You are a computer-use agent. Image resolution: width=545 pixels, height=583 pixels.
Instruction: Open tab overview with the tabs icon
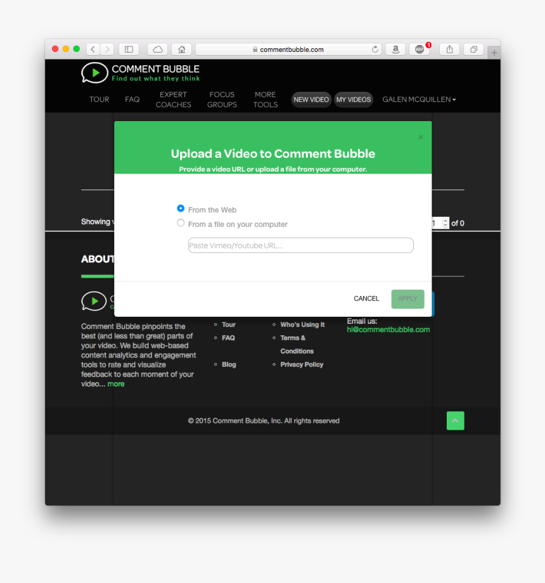click(x=473, y=49)
